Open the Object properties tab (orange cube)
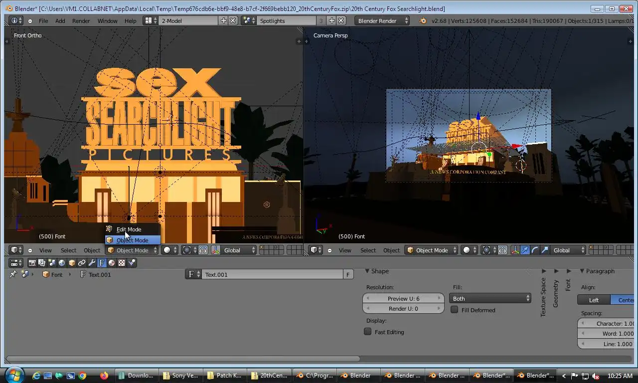Screen dimensions: 638x383 coord(72,263)
